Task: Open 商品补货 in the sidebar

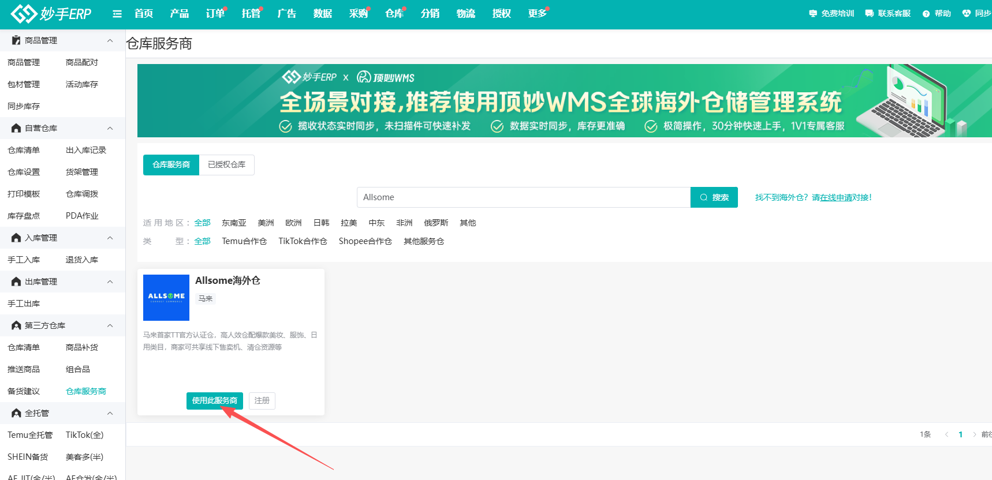Action: click(x=82, y=347)
